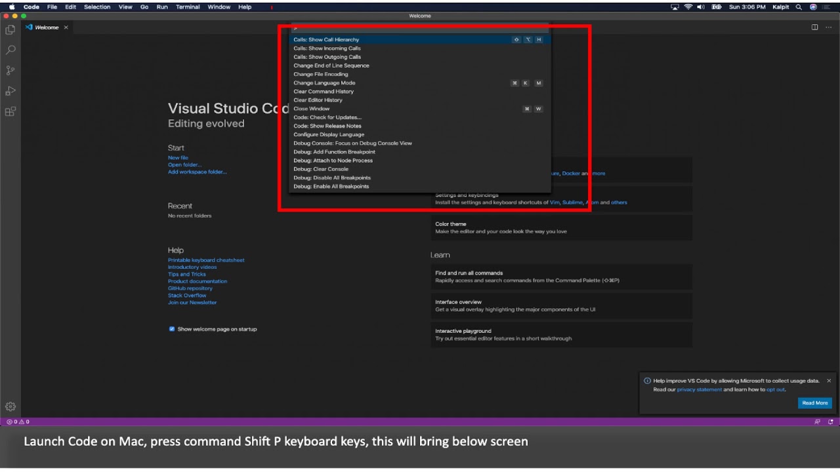This screenshot has height=472, width=840.
Task: Open the Edit menu
Action: coord(70,7)
